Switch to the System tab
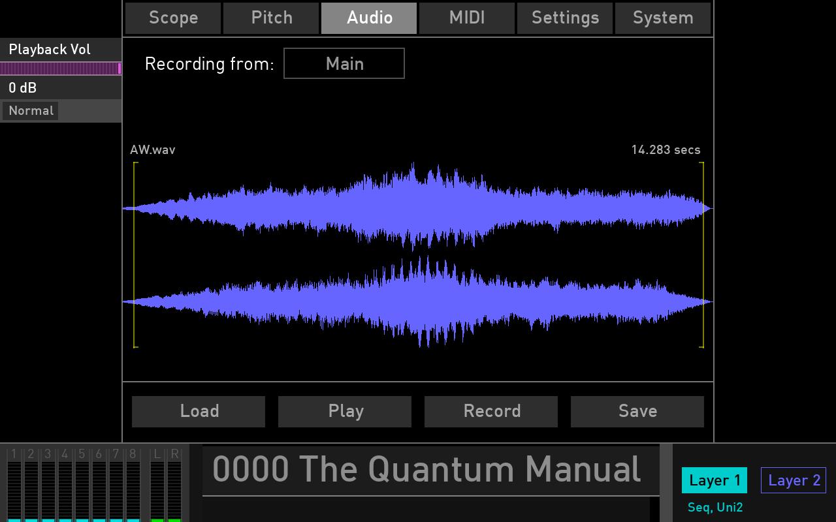 tap(663, 18)
